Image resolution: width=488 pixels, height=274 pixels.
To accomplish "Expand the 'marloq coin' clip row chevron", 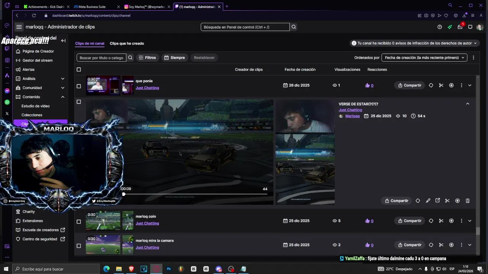I will 470,221.
